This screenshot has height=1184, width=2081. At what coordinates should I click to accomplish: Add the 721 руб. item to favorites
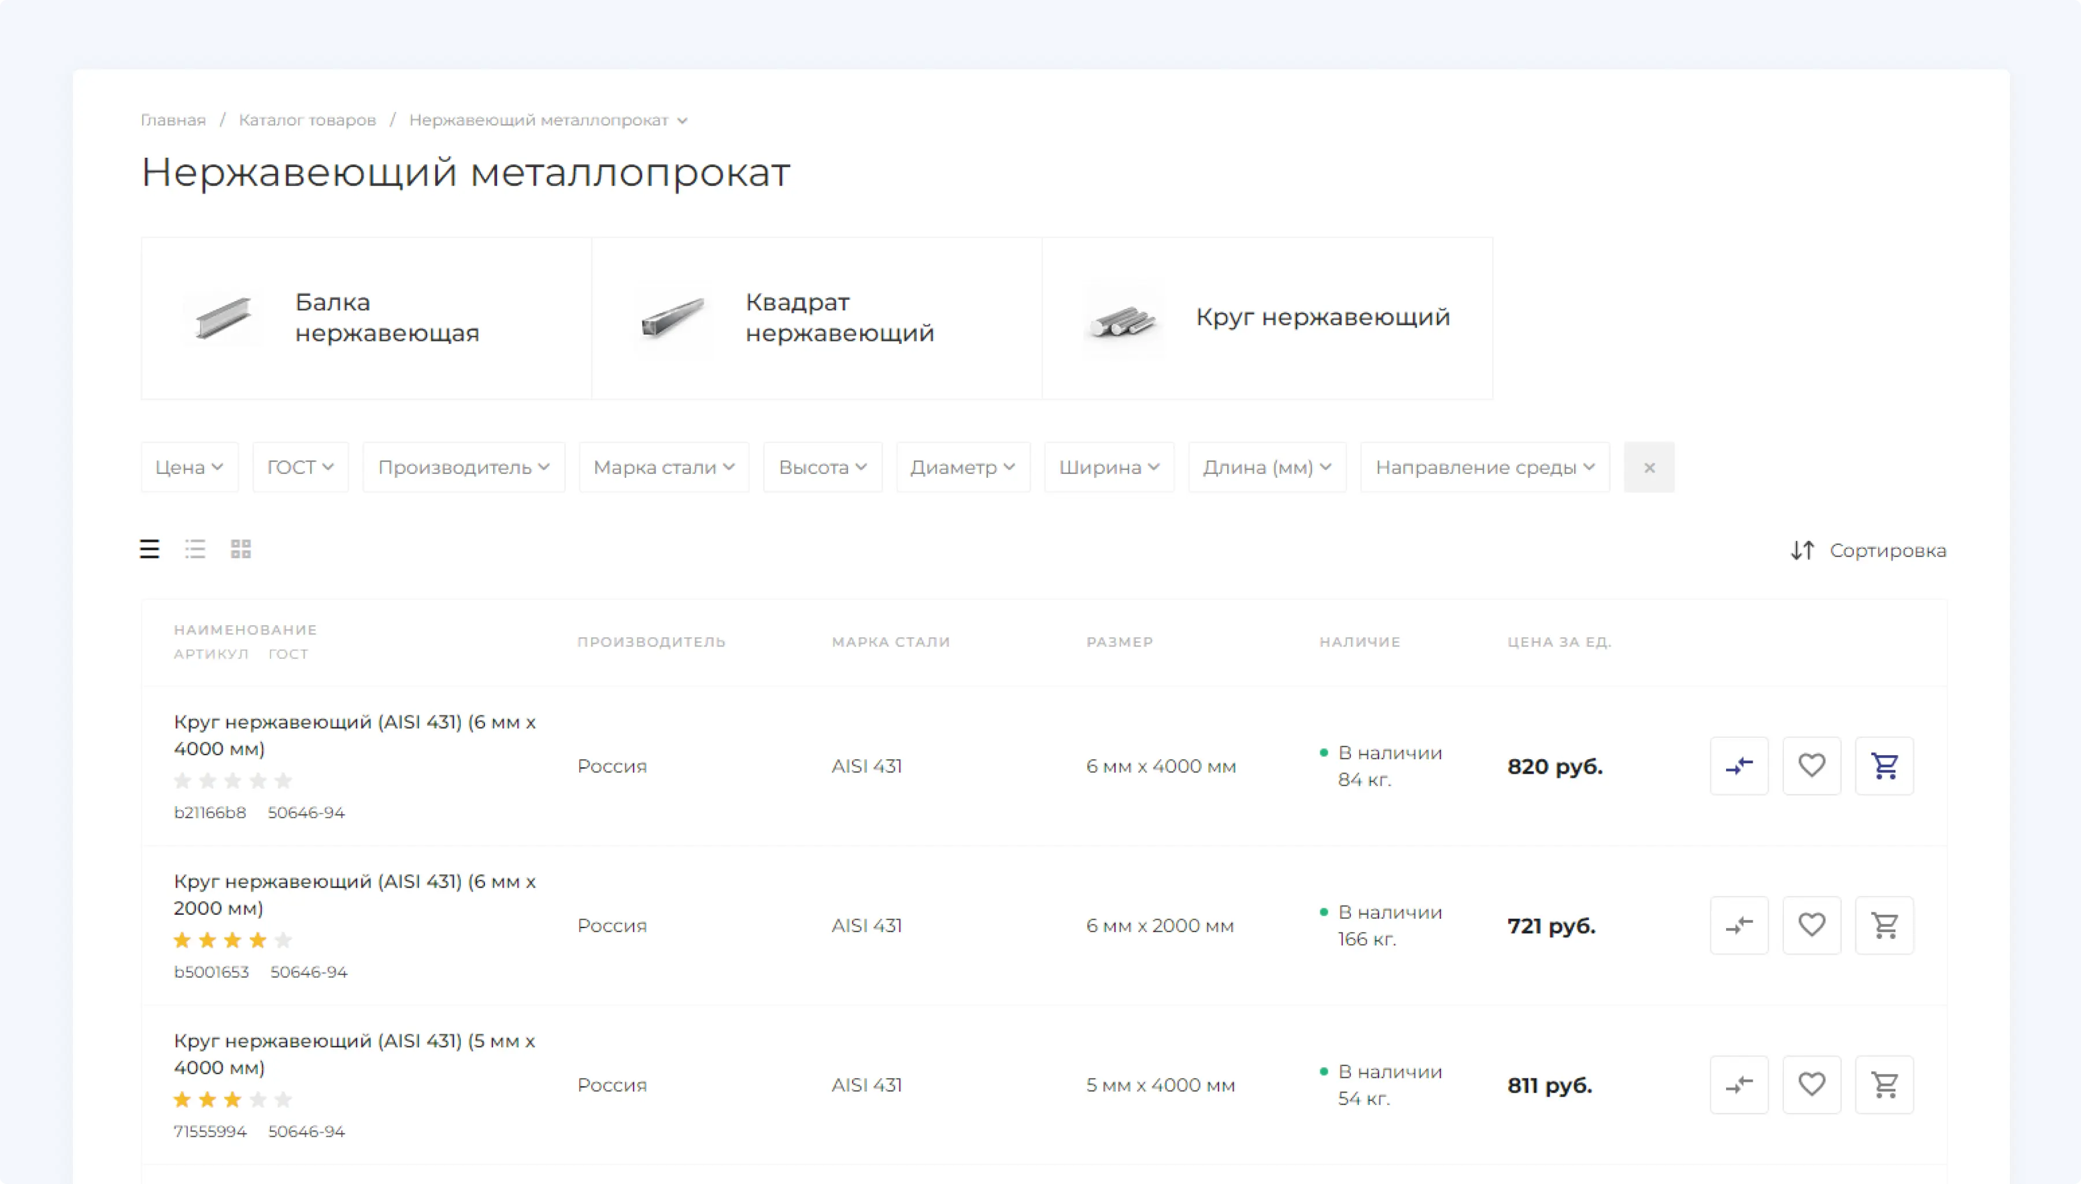pos(1811,925)
